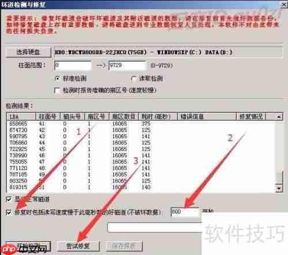Click the 375 time value in row 658665
The image size is (288, 255).
146,124
